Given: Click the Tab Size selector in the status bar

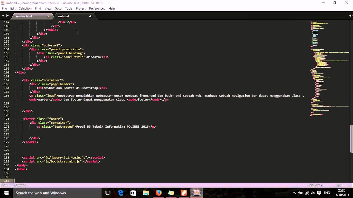Looking at the screenshot, I should coord(315,185).
